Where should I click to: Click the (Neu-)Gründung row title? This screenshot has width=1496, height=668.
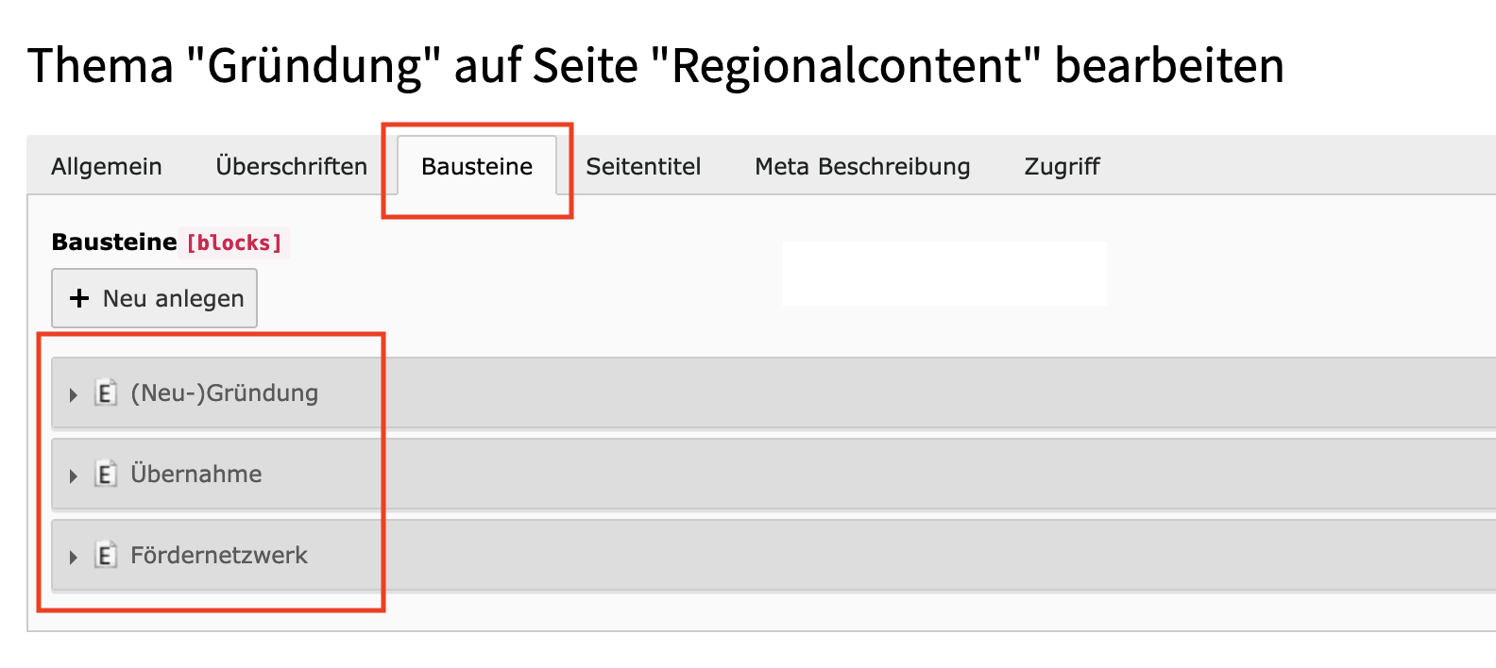coord(224,392)
